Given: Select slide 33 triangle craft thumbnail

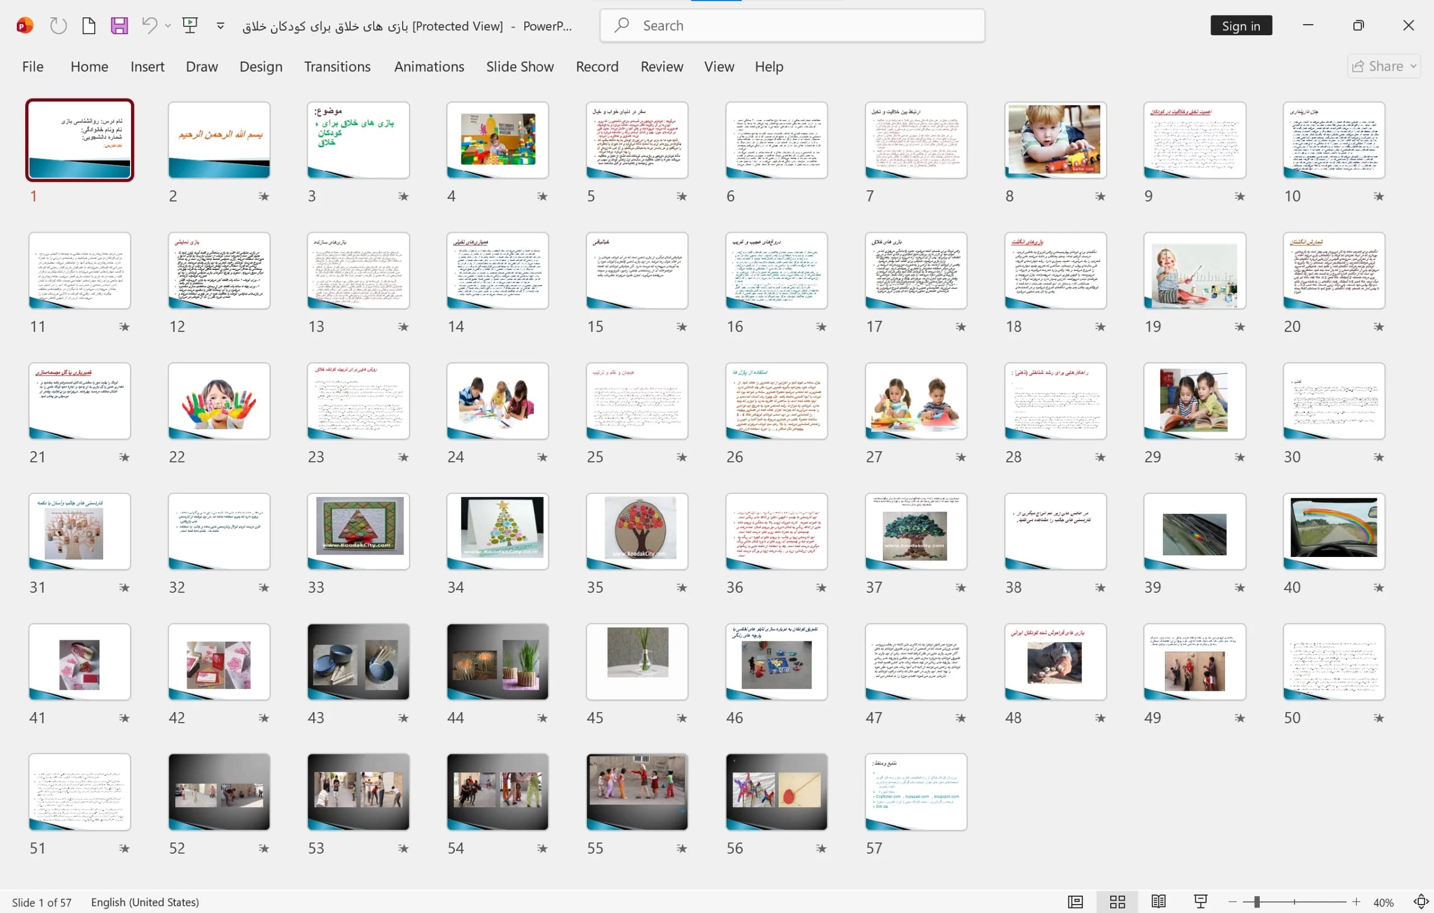Looking at the screenshot, I should [358, 531].
